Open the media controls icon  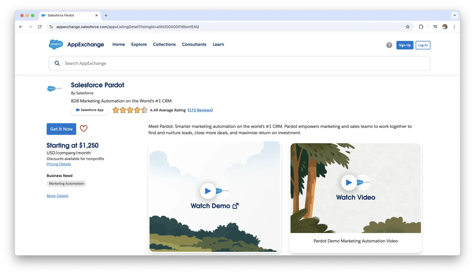[435, 27]
